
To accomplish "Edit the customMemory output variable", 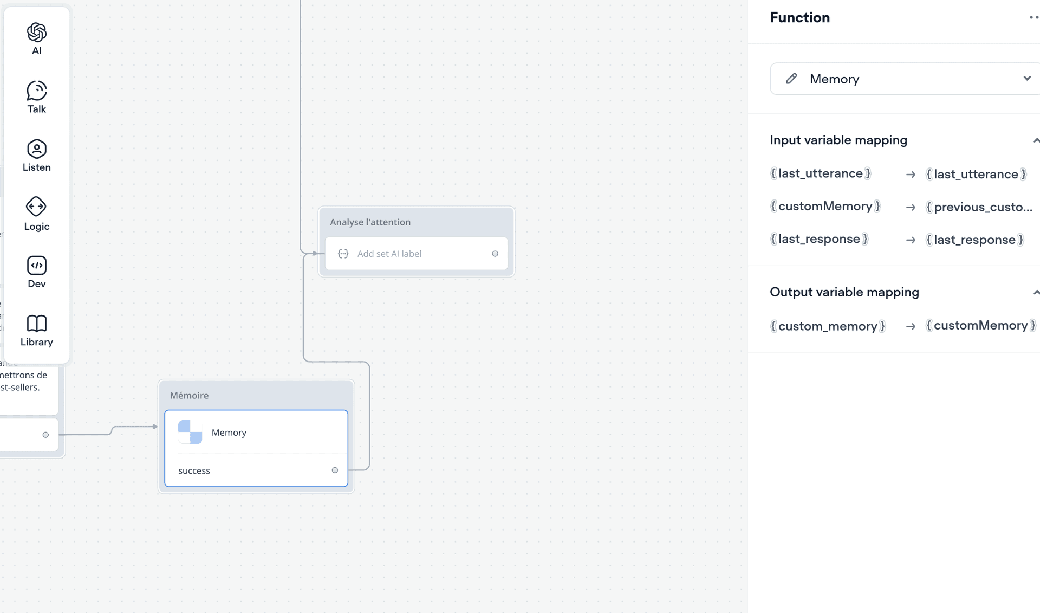I will [981, 325].
